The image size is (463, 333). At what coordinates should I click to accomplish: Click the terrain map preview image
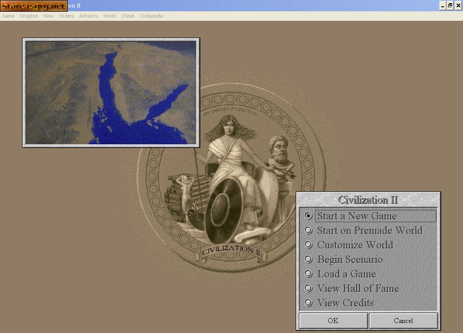(111, 92)
